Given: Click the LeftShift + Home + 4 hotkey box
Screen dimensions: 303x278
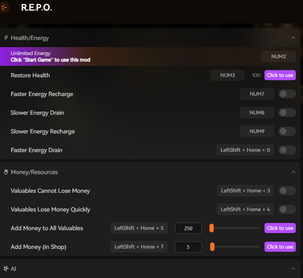Looking at the screenshot, I should point(245,209).
